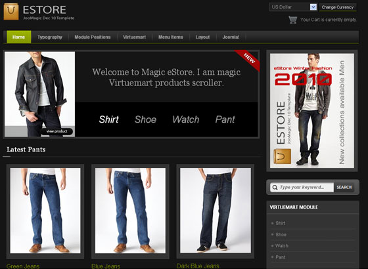Click the Latest Pants heading
368x269 pixels.
tap(26, 150)
